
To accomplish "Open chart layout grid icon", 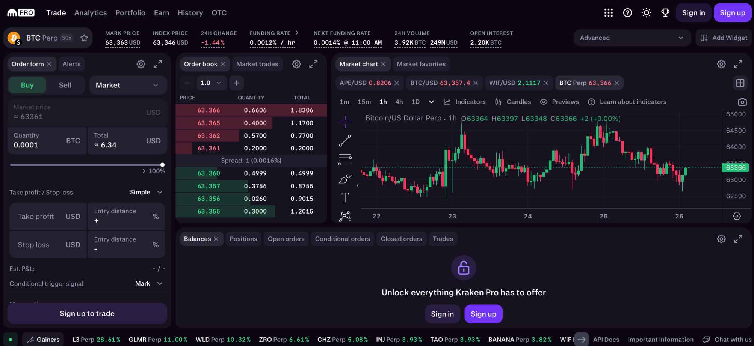I will click(x=740, y=83).
